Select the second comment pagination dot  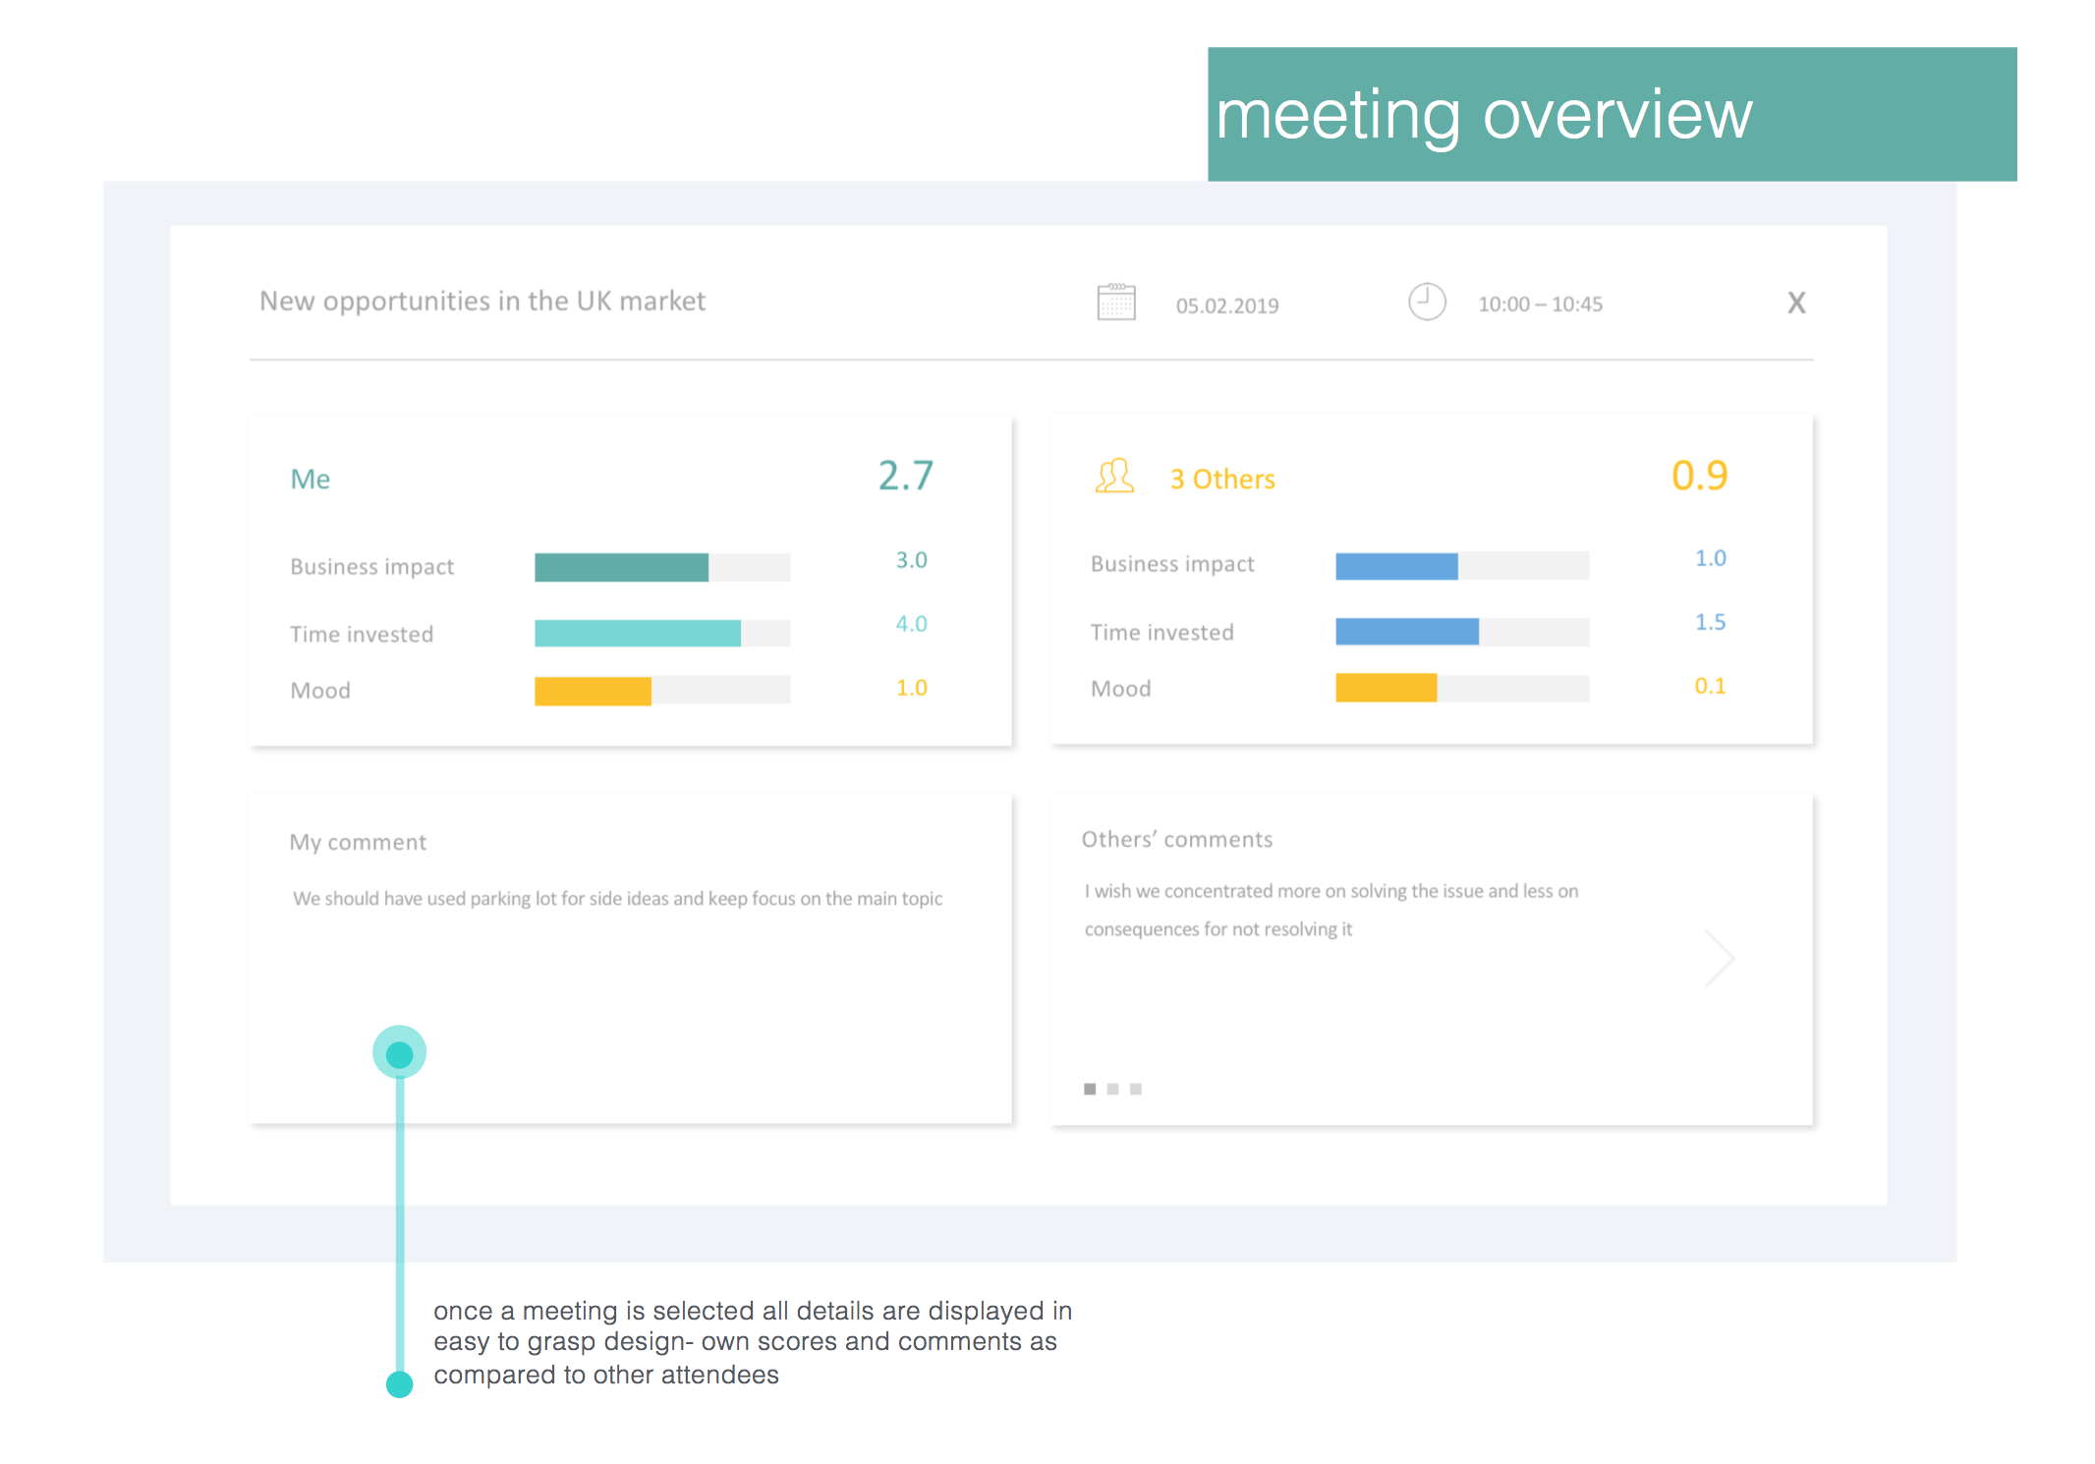[x=1112, y=1089]
